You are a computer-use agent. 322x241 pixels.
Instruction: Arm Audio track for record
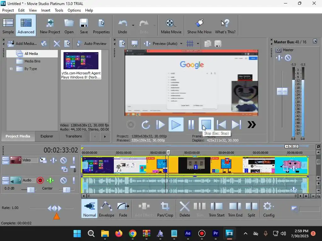[40, 180]
